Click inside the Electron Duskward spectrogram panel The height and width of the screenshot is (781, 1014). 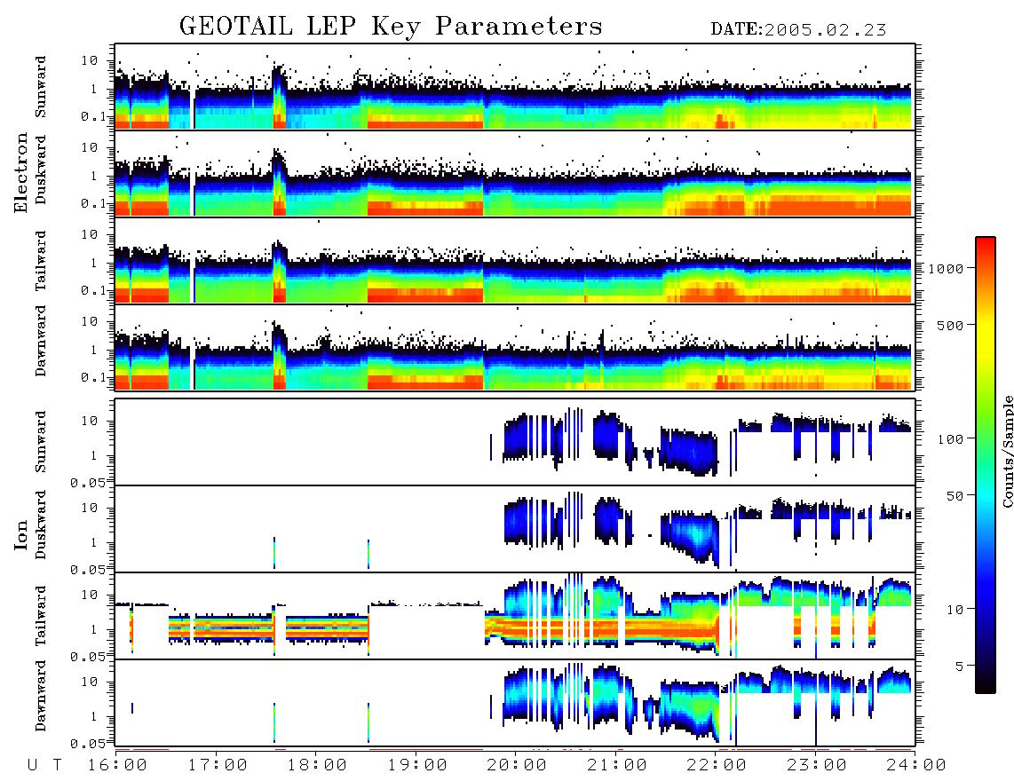pyautogui.click(x=515, y=173)
